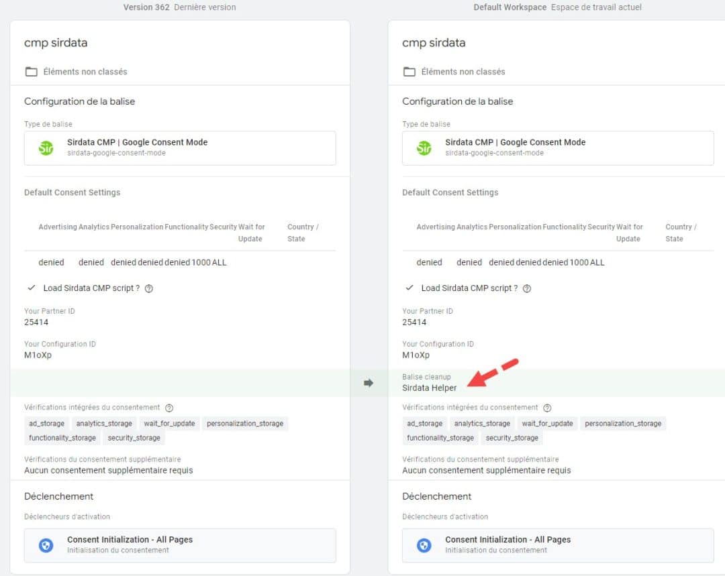
Task: Open the help icon for Vérifications intégrées du consentement
Action: [168, 407]
